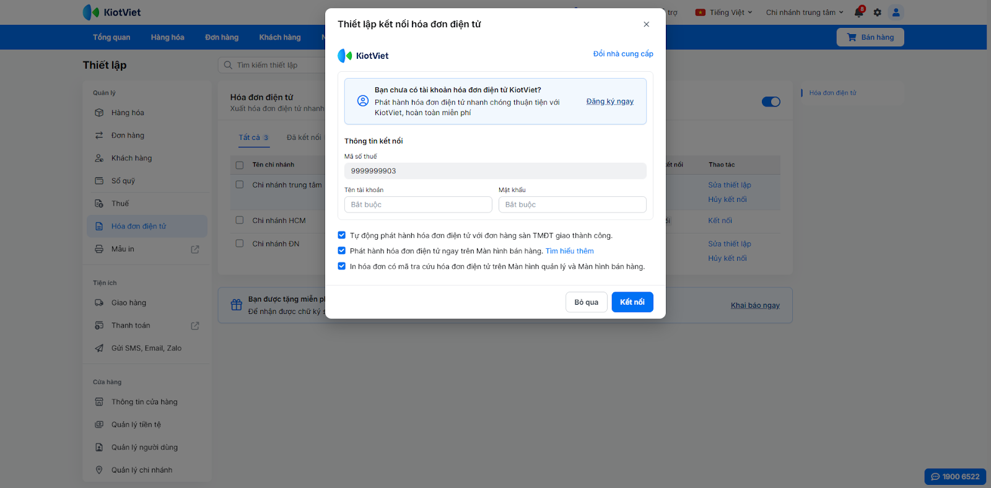The width and height of the screenshot is (991, 488).
Task: Click Kết nối for Chi nhánh HCM
Action: click(x=720, y=220)
